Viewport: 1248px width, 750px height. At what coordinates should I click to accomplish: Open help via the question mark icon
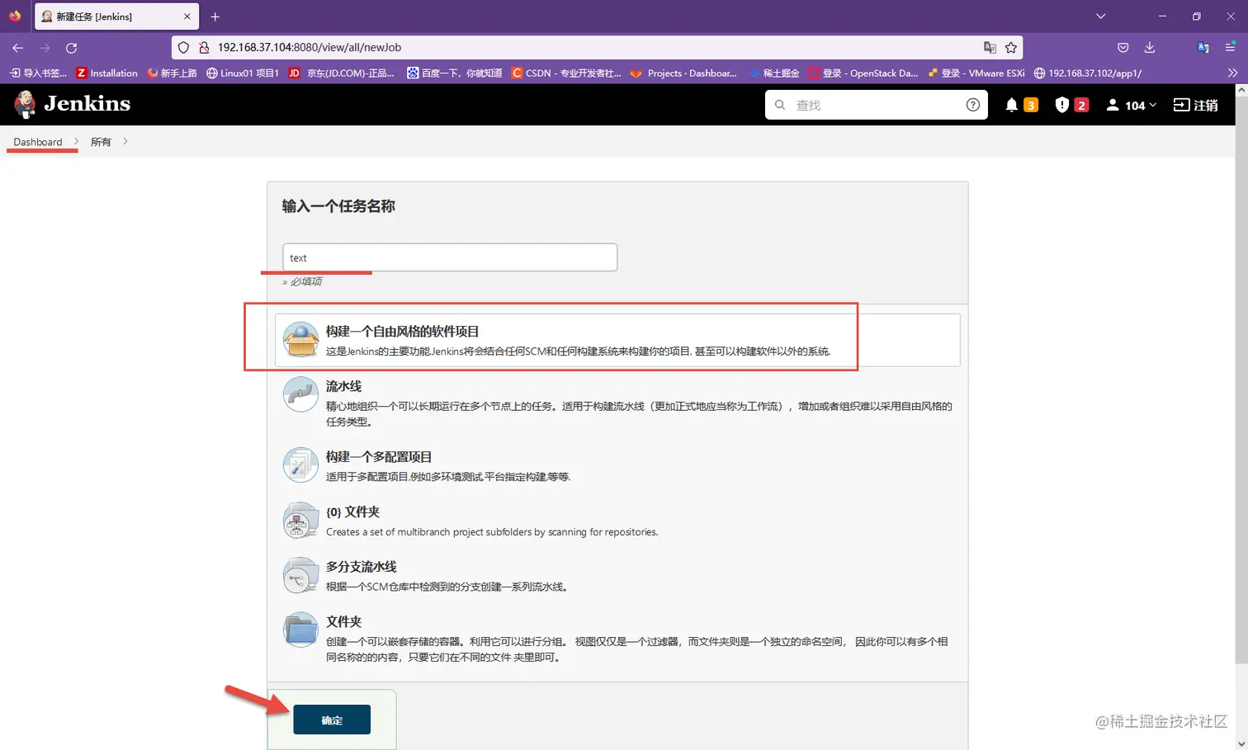(974, 105)
